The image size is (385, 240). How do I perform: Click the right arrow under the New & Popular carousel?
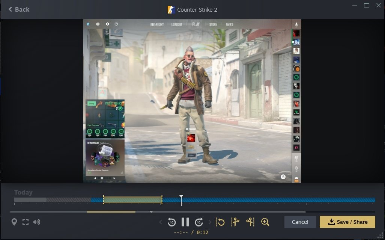[x=114, y=178]
